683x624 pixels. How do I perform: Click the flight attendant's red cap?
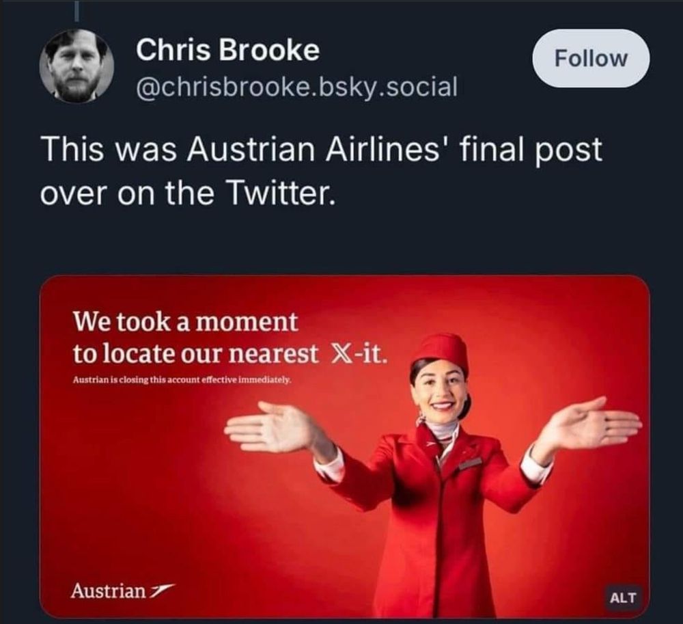click(441, 351)
